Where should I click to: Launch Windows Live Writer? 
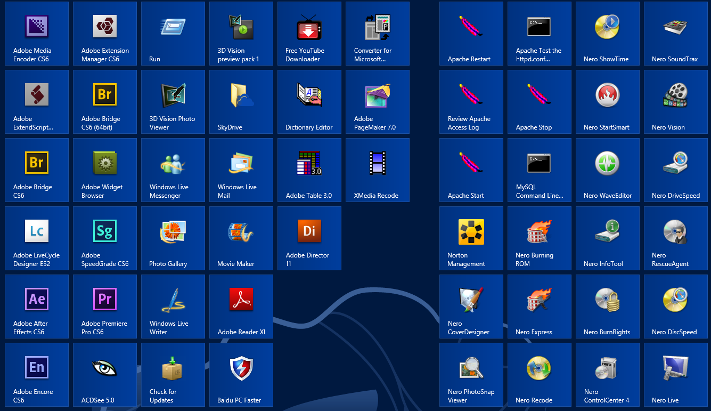pyautogui.click(x=173, y=307)
